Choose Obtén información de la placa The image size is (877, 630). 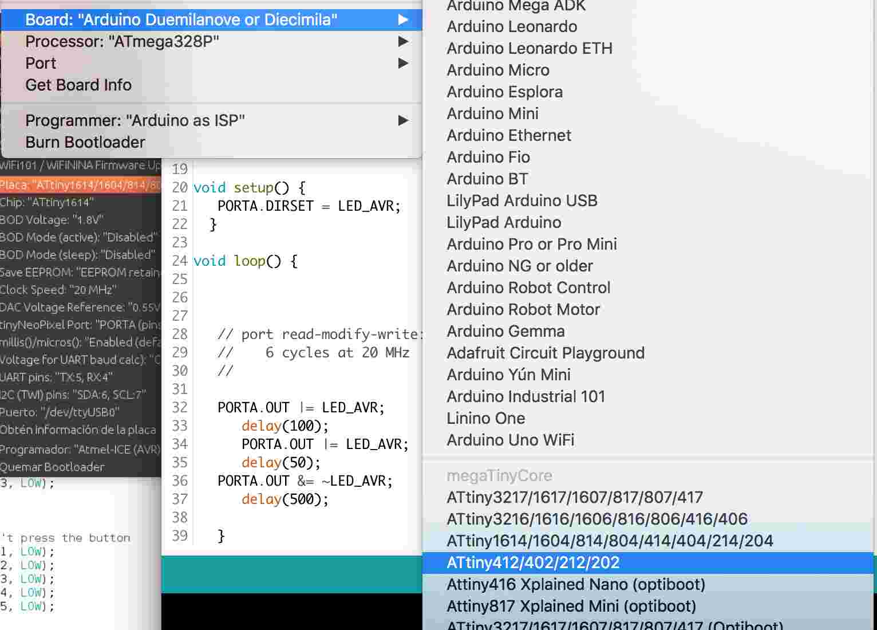[81, 430]
